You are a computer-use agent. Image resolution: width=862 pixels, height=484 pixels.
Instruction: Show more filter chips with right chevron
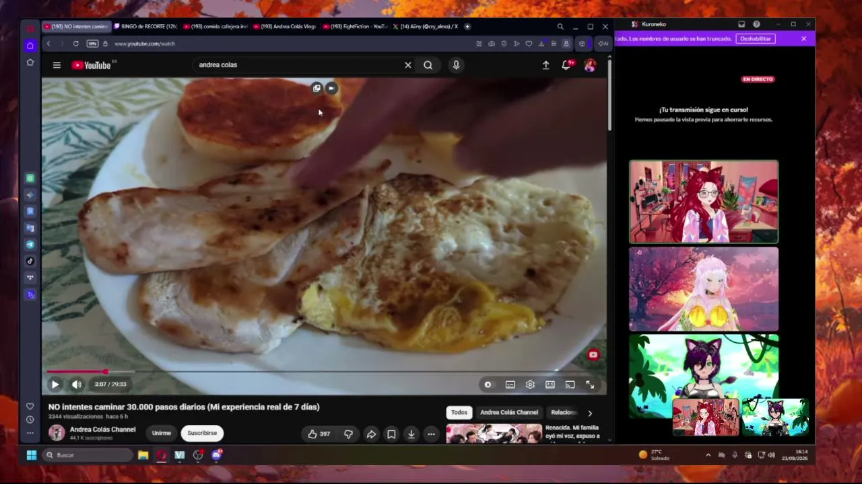point(590,413)
